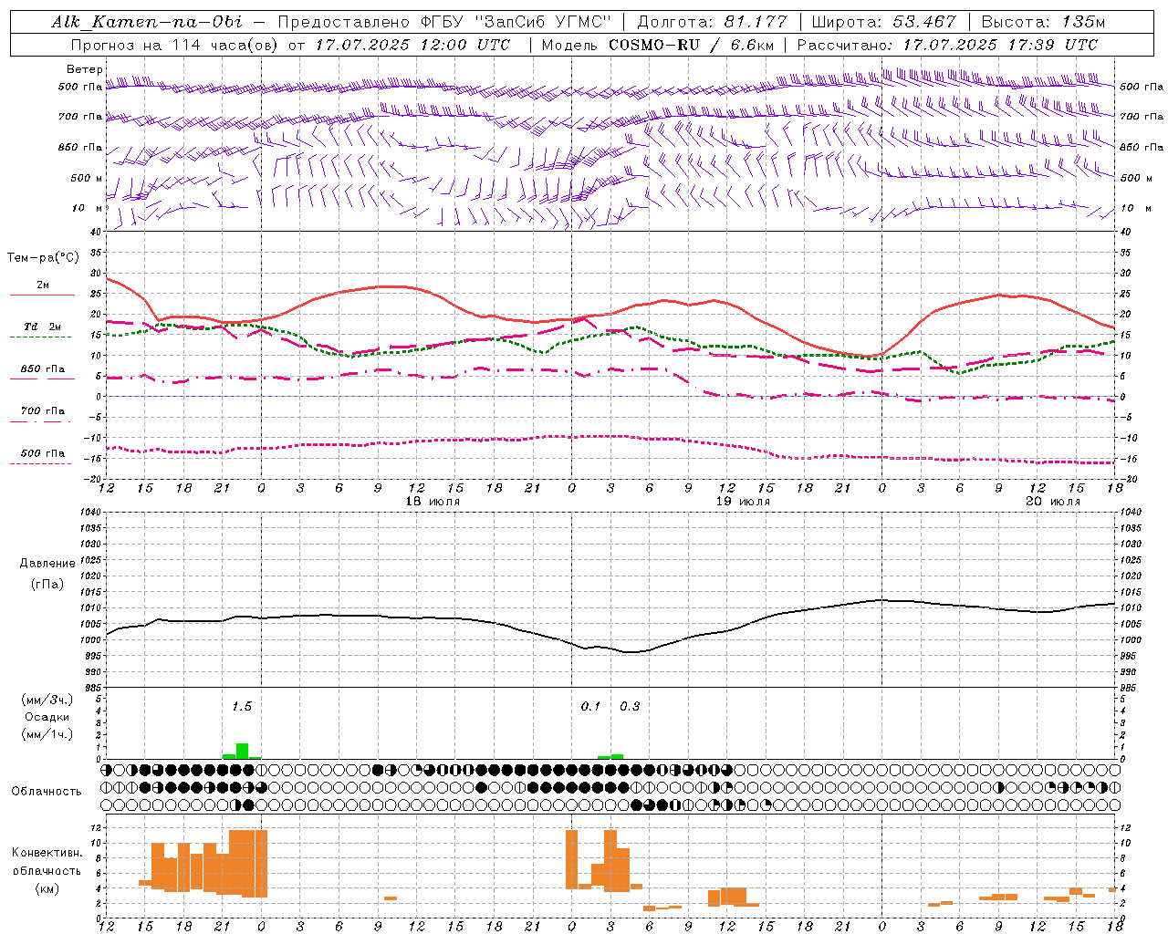Select the Рассчитано: 17.07.2025 17:39 UTC text
This screenshot has height=934, width=1168.
[x=947, y=45]
